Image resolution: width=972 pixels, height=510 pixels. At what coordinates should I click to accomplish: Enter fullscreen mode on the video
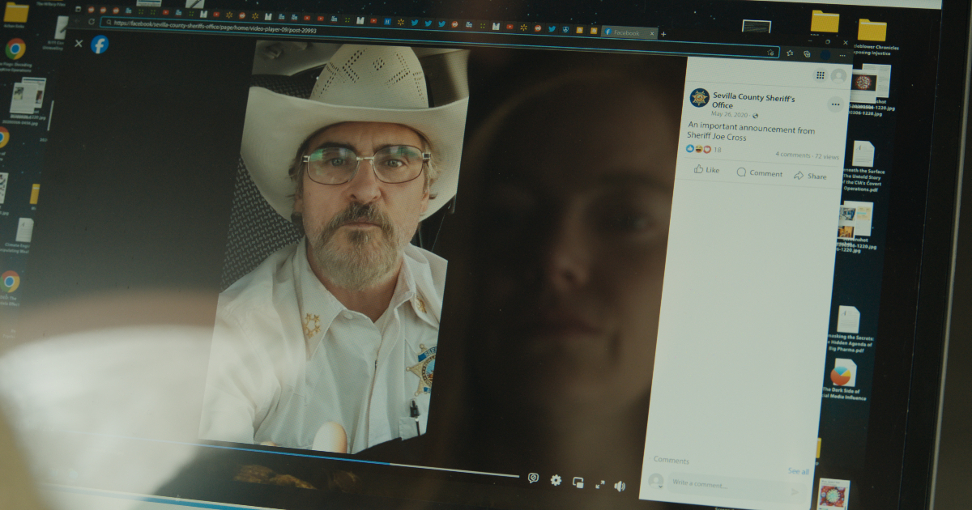point(600,484)
